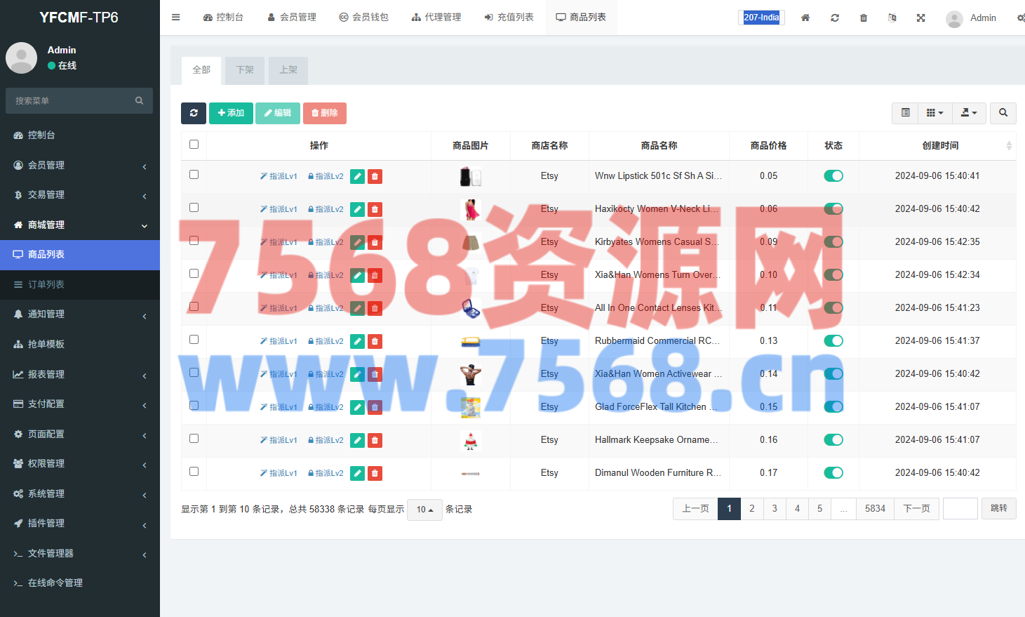The height and width of the screenshot is (617, 1025).
Task: Open the export dropdown
Action: (969, 113)
